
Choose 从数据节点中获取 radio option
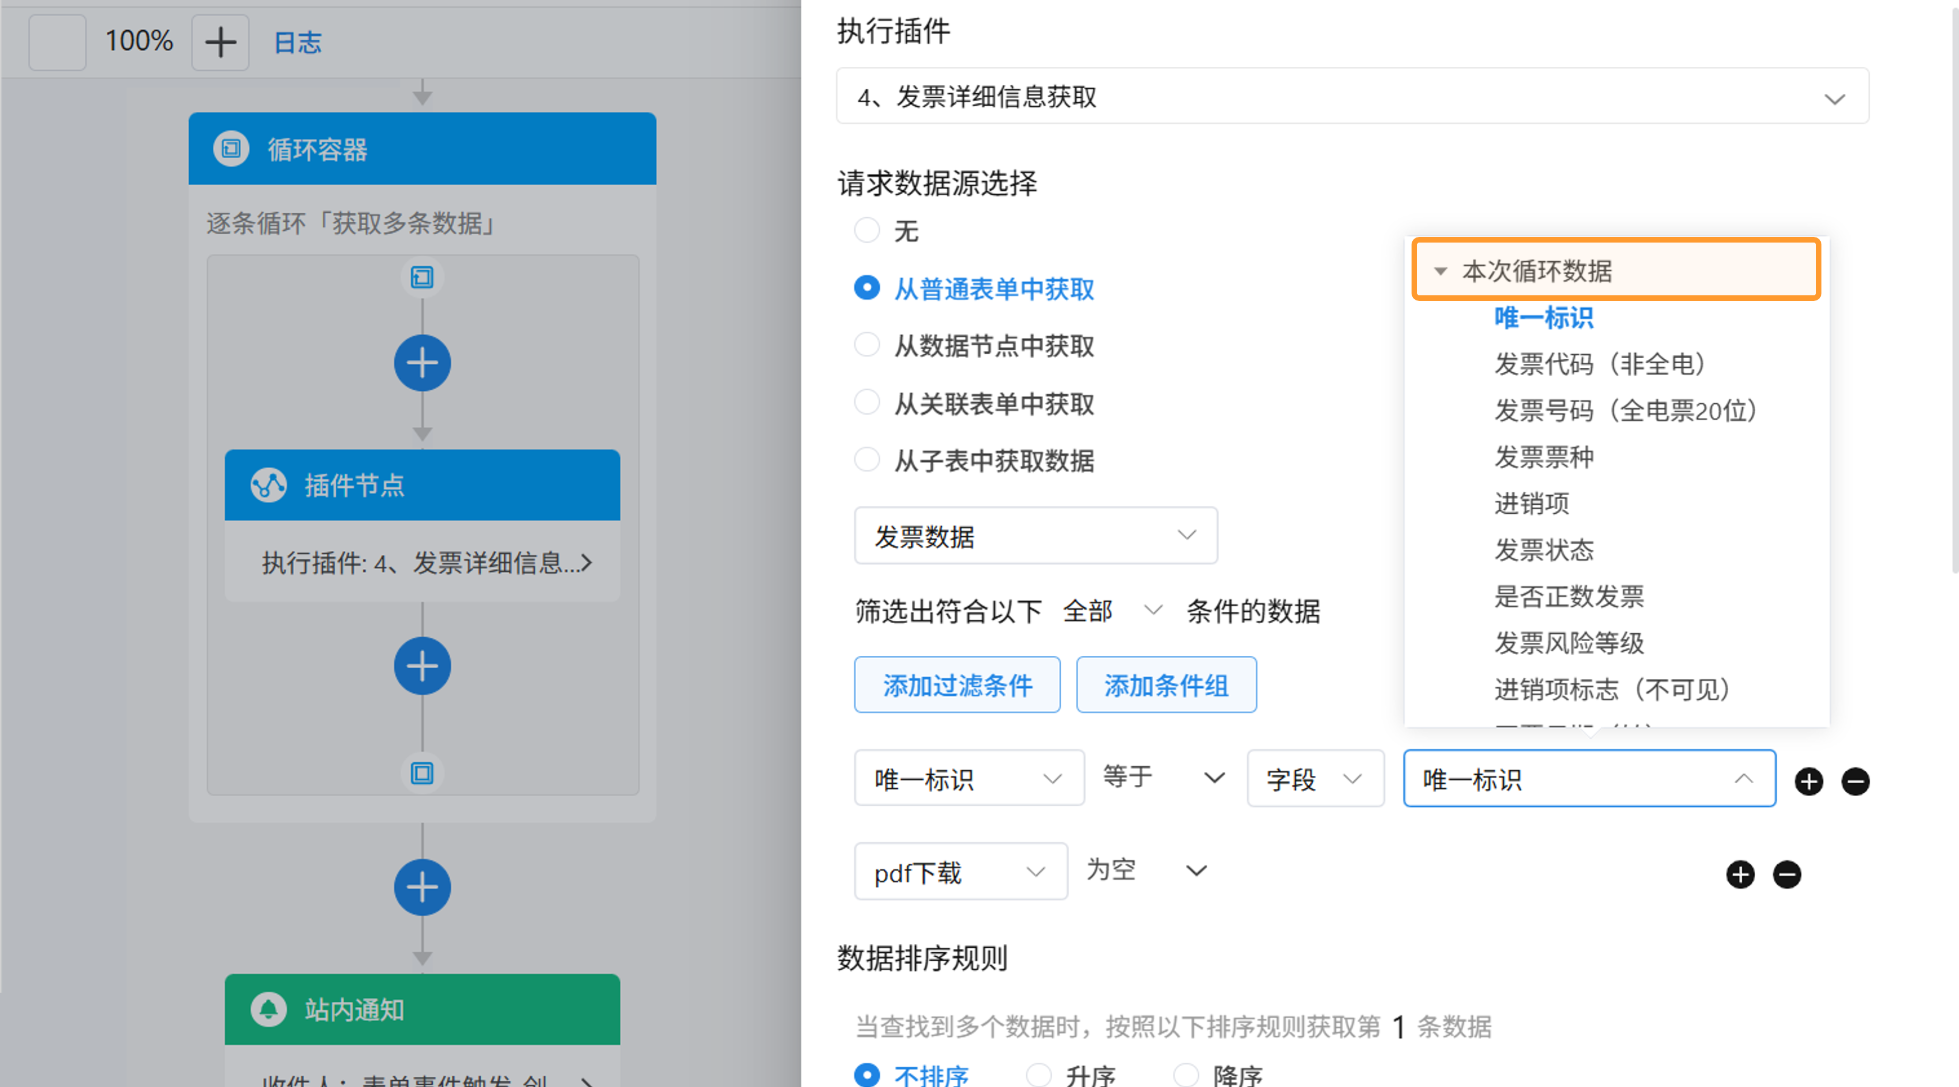pos(867,345)
